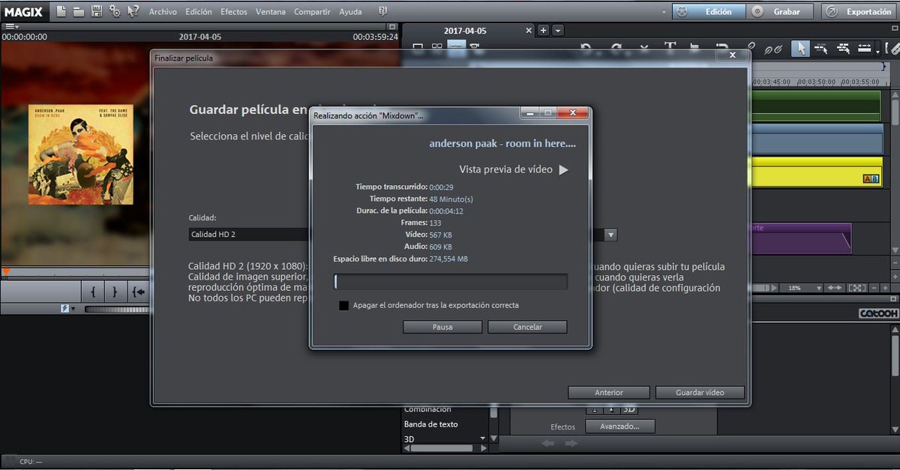This screenshot has height=470, width=900.
Task: Click the horizontal scrollbar under effects list
Action: pyautogui.click(x=446, y=448)
